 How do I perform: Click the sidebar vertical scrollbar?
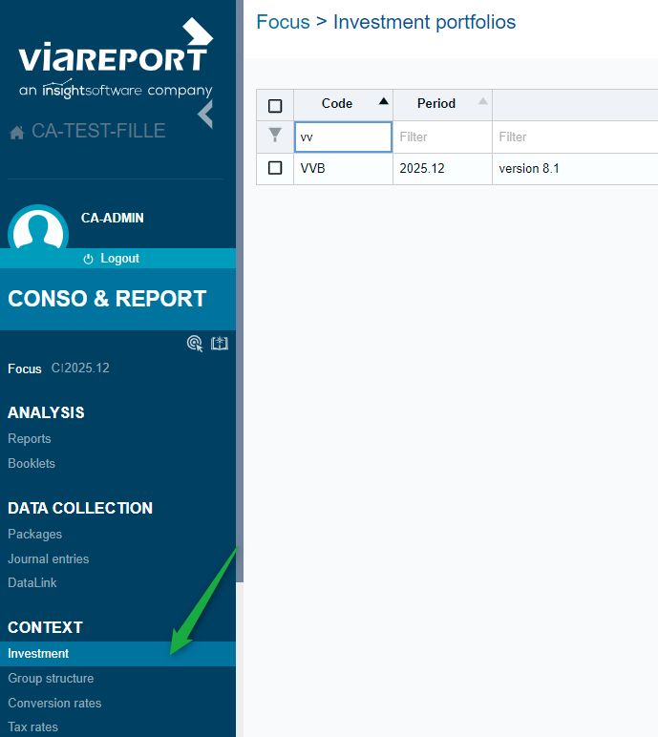pos(240,291)
